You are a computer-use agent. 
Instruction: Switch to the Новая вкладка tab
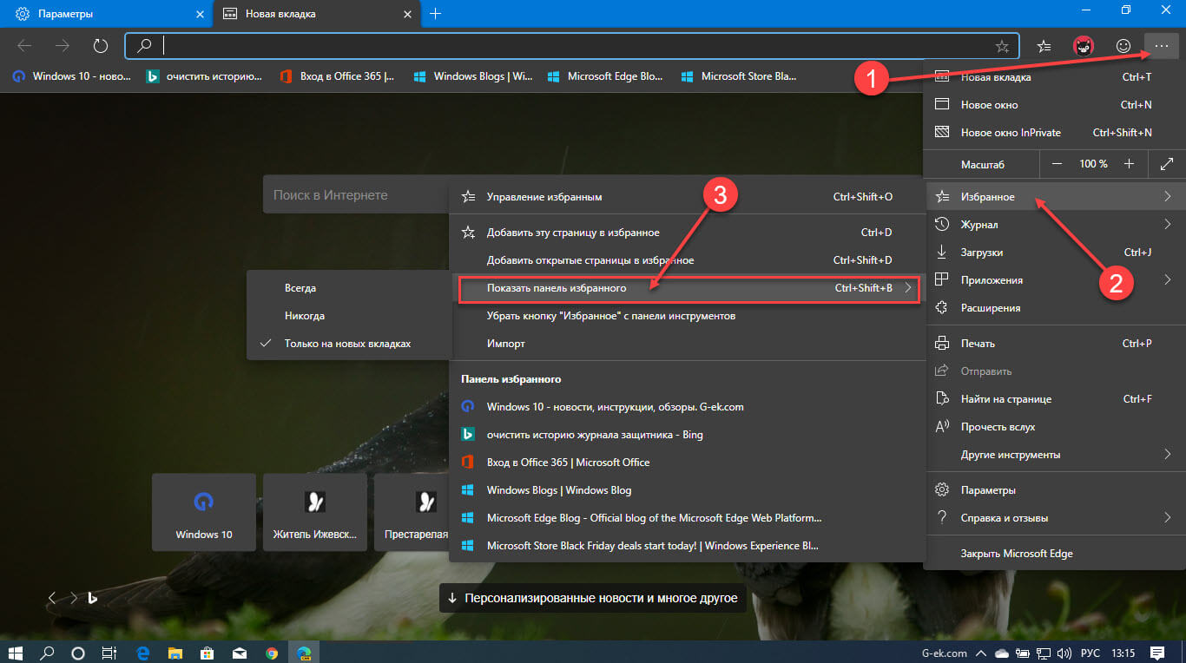click(316, 14)
